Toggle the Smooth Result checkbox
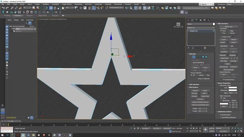Screen dimensions: 244x137 (221, 115)
